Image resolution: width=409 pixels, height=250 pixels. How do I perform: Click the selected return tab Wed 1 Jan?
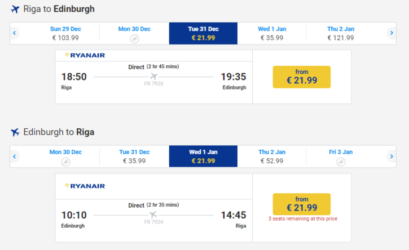[203, 157]
